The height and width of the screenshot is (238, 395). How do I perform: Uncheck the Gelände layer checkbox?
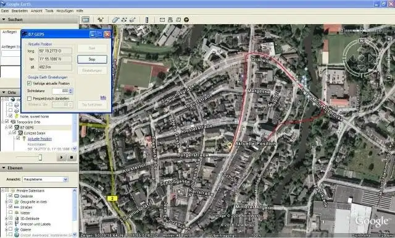10,196
